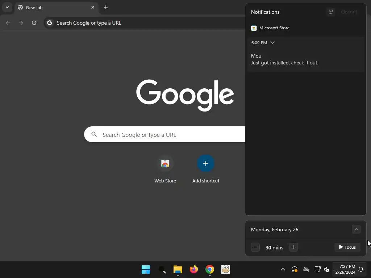The width and height of the screenshot is (371, 278).
Task: Launch Firefox from taskbar
Action: point(194,269)
